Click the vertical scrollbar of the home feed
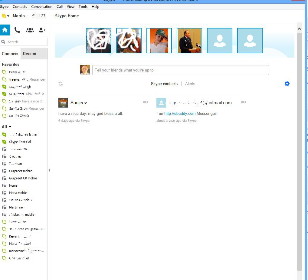The height and width of the screenshot is (280, 308). click(x=299, y=152)
